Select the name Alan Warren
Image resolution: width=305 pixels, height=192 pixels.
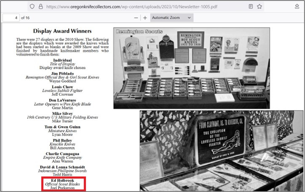[62, 161]
